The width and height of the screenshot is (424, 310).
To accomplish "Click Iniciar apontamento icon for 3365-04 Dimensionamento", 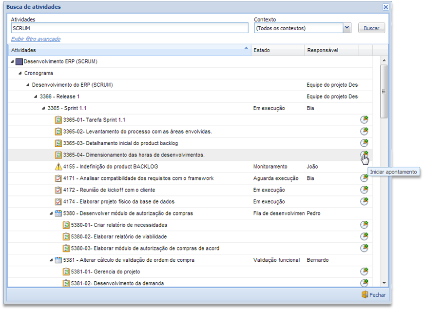I will pyautogui.click(x=364, y=155).
